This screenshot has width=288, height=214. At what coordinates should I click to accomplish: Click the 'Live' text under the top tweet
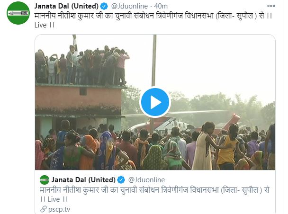point(40,25)
